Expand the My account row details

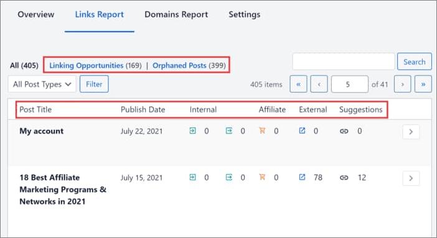(411, 132)
